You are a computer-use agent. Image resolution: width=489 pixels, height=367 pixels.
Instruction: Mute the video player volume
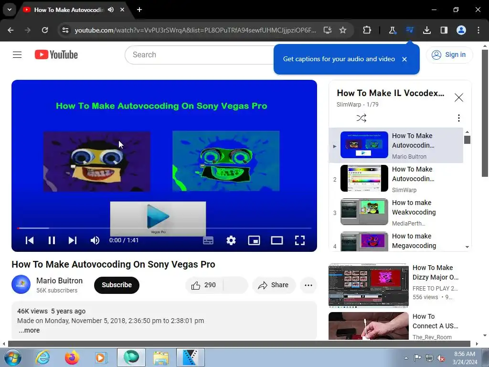click(x=95, y=240)
